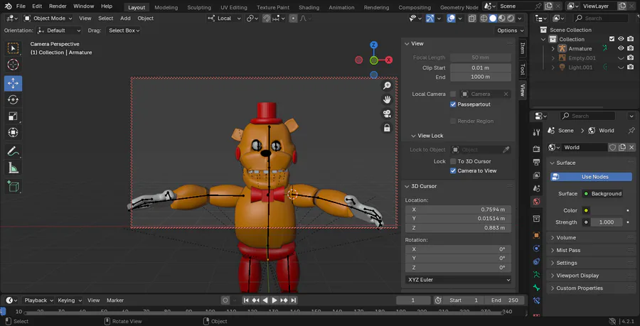
Task: Pick the Annotate pencil tool
Action: [13, 151]
